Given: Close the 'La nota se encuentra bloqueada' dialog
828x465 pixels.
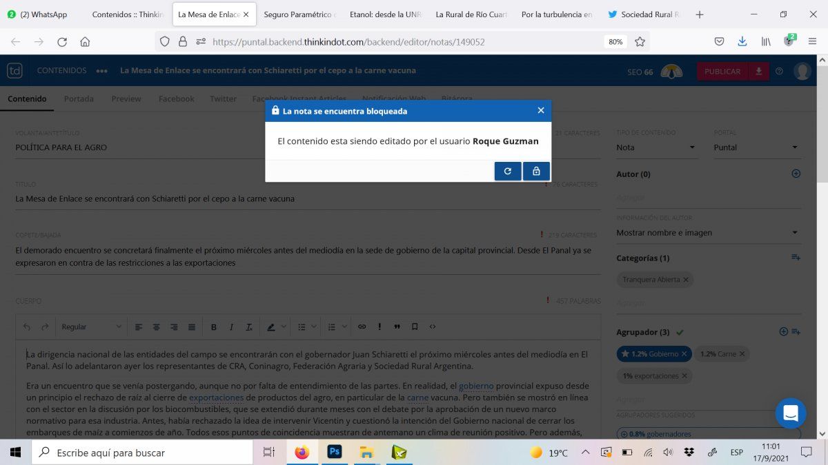Looking at the screenshot, I should 541,110.
